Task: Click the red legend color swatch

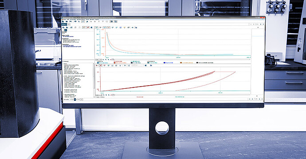Action: [x=114, y=63]
